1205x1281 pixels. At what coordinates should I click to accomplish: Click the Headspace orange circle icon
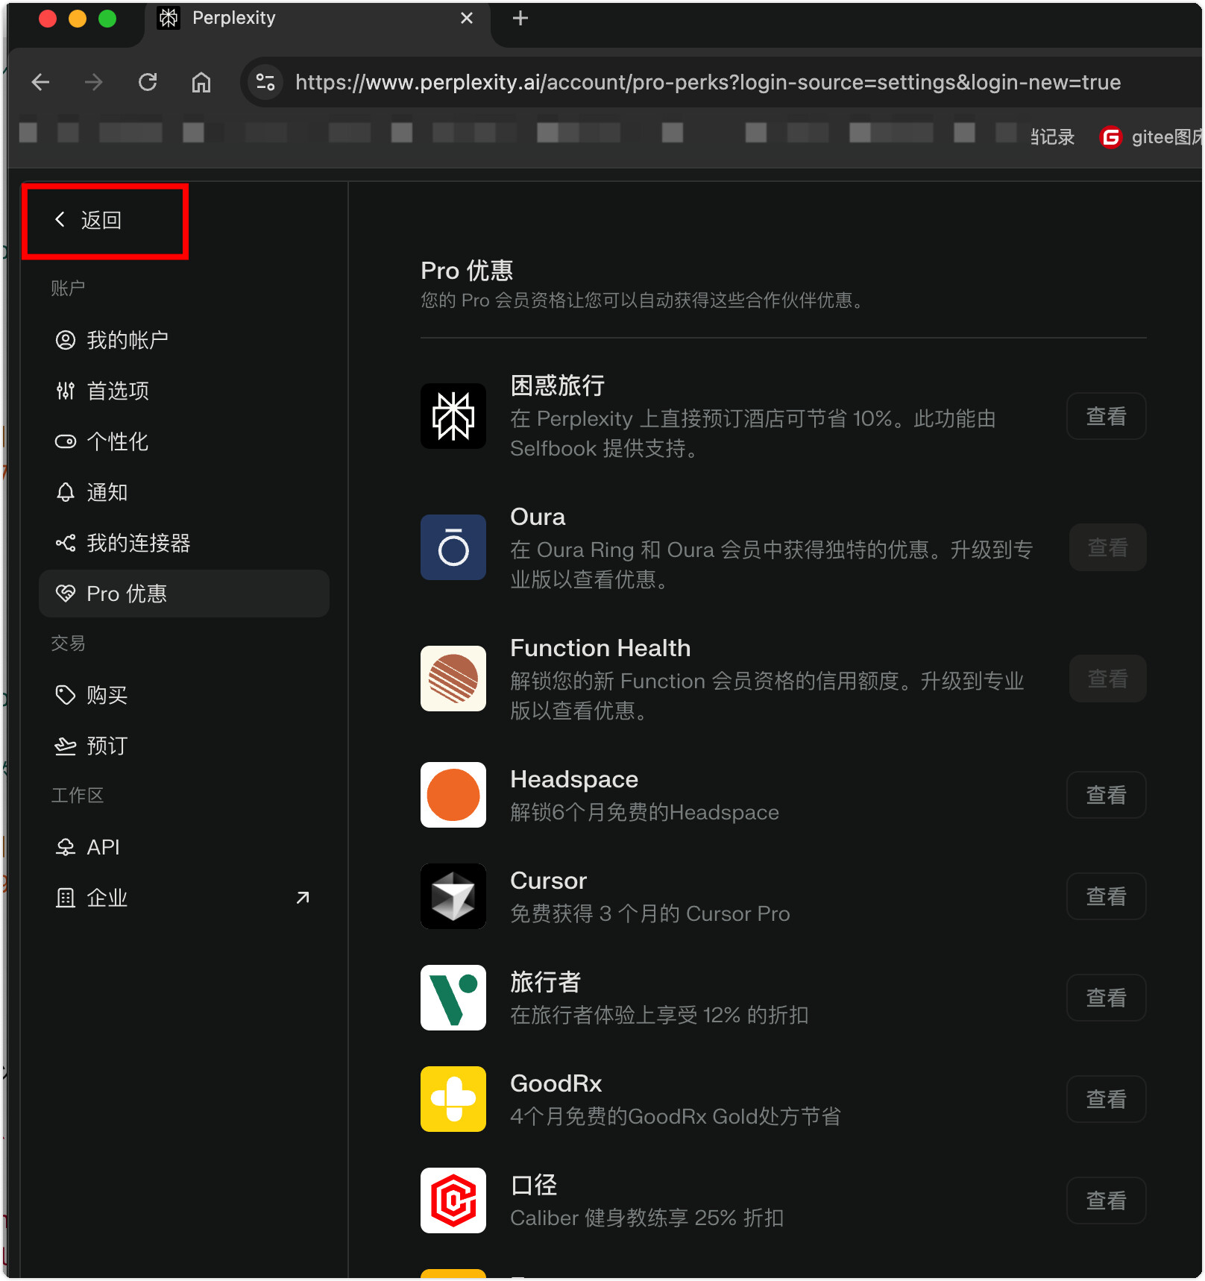(453, 795)
